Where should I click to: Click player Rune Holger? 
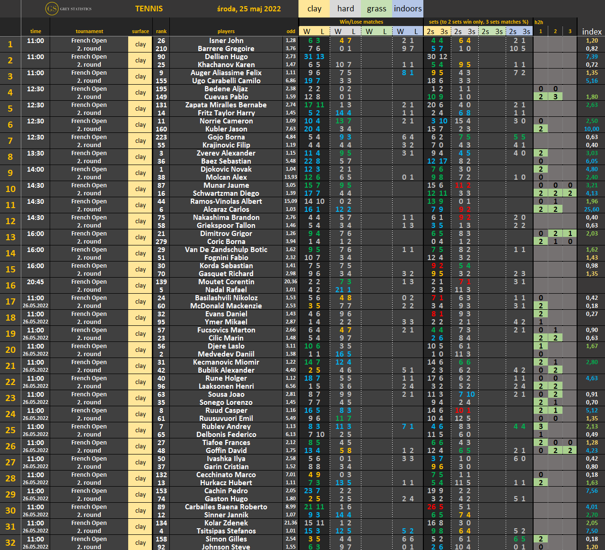[226, 378]
